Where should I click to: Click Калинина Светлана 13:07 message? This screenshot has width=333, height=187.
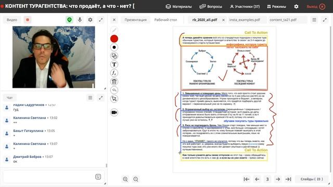(x=35, y=146)
